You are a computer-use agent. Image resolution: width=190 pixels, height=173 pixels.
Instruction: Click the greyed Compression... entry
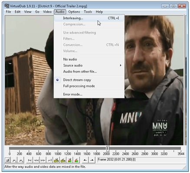point(89,24)
